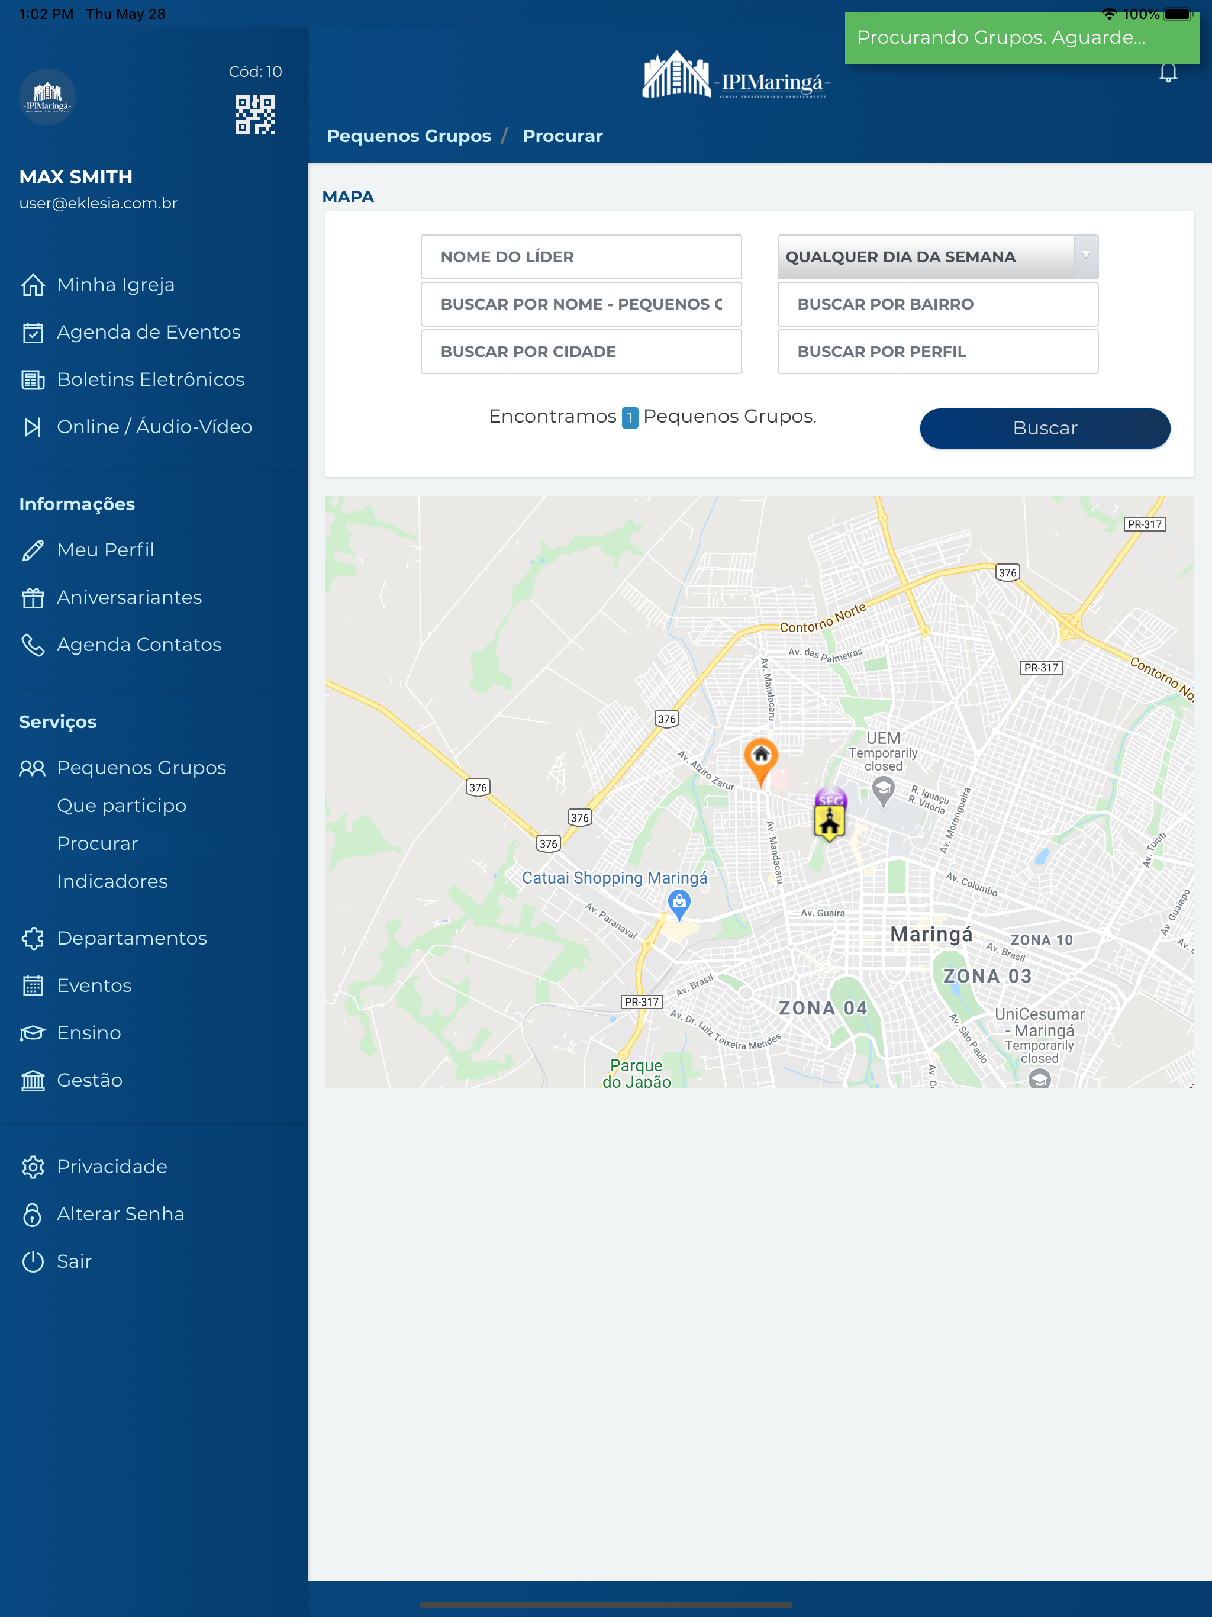
Task: Click the Buscar button
Action: click(1045, 429)
